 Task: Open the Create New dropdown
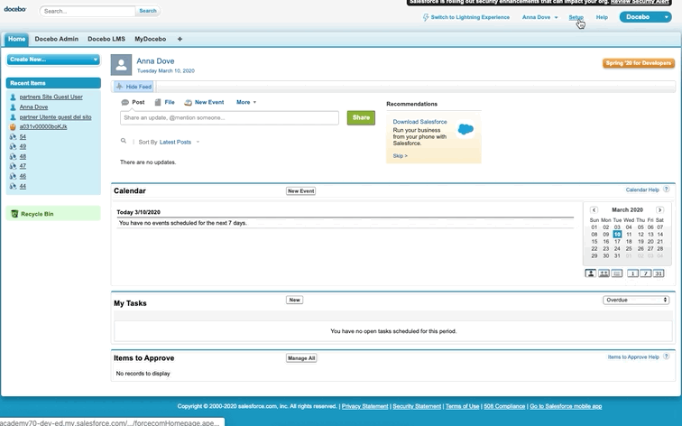pyautogui.click(x=53, y=60)
